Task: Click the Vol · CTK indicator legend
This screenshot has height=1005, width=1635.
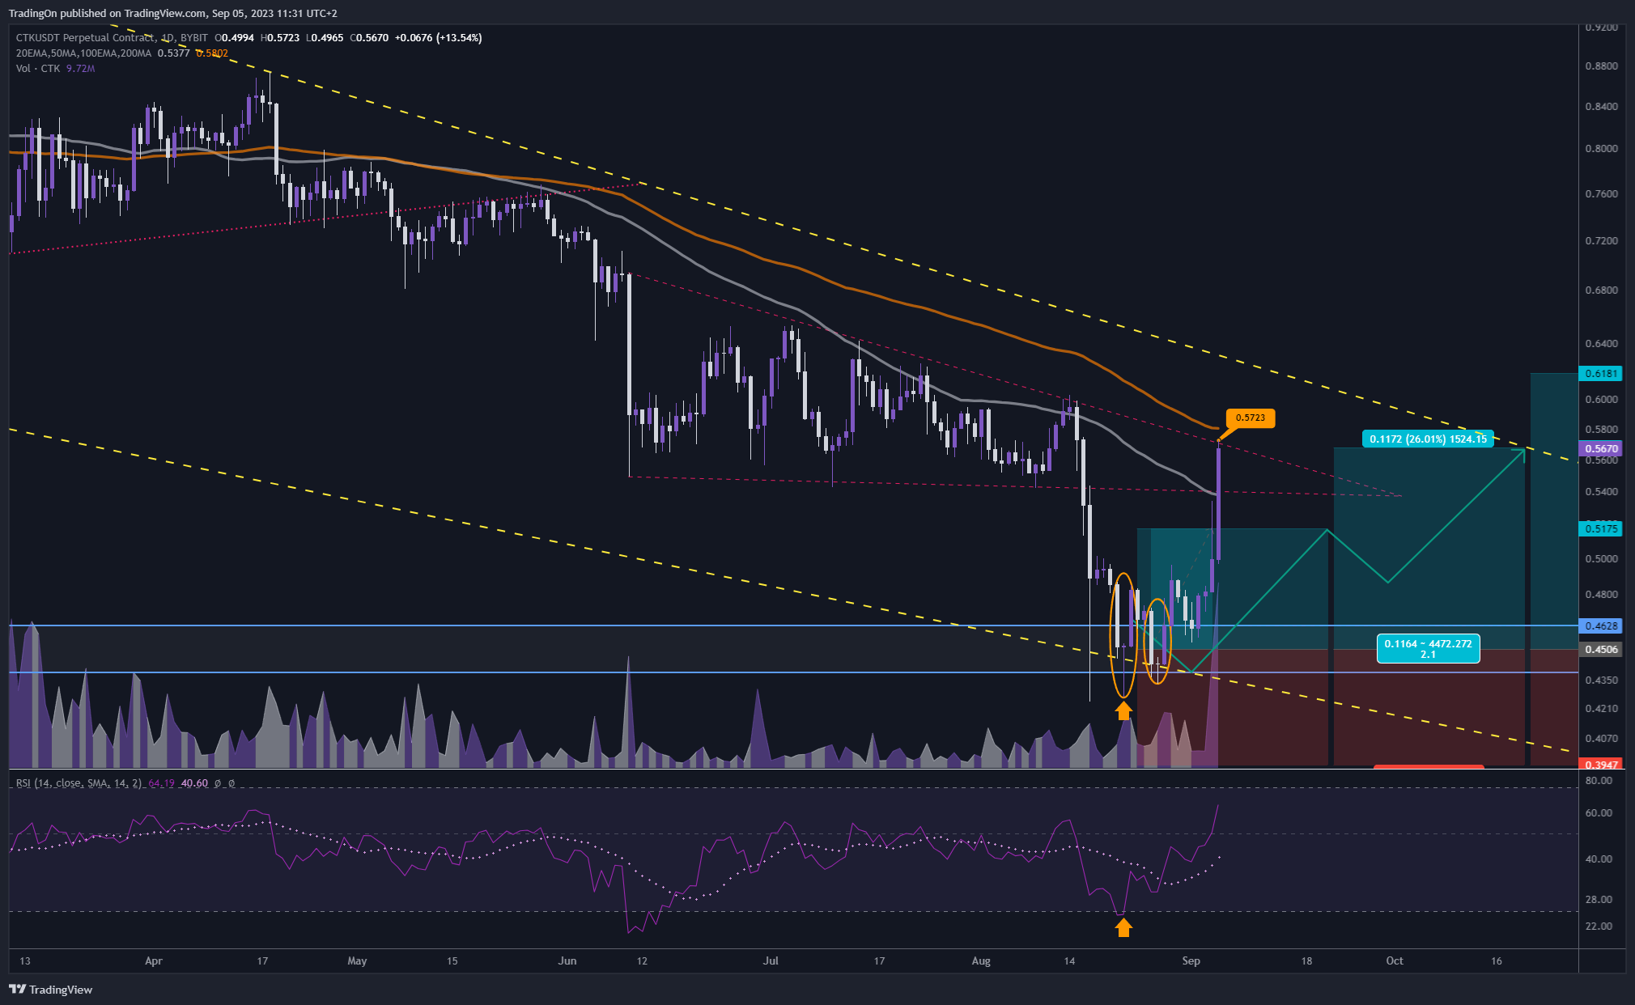Action: [38, 69]
